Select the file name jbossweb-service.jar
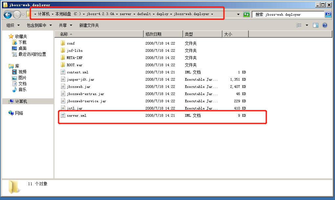 click(x=86, y=101)
